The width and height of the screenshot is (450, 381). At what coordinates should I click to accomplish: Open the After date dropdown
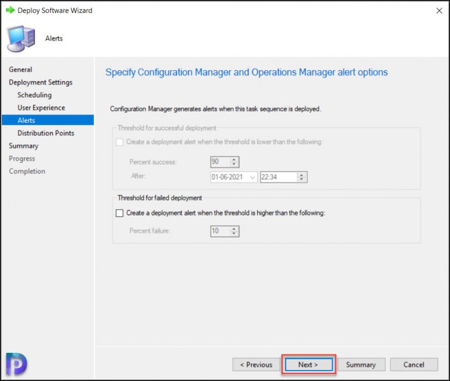(253, 177)
